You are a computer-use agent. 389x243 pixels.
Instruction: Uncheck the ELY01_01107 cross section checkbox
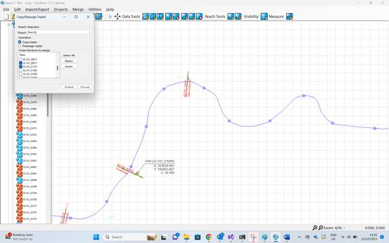point(21,67)
